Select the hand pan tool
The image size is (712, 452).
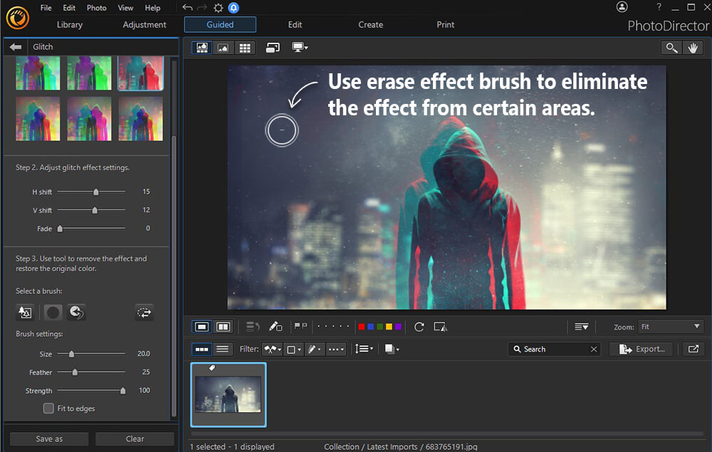click(x=693, y=48)
